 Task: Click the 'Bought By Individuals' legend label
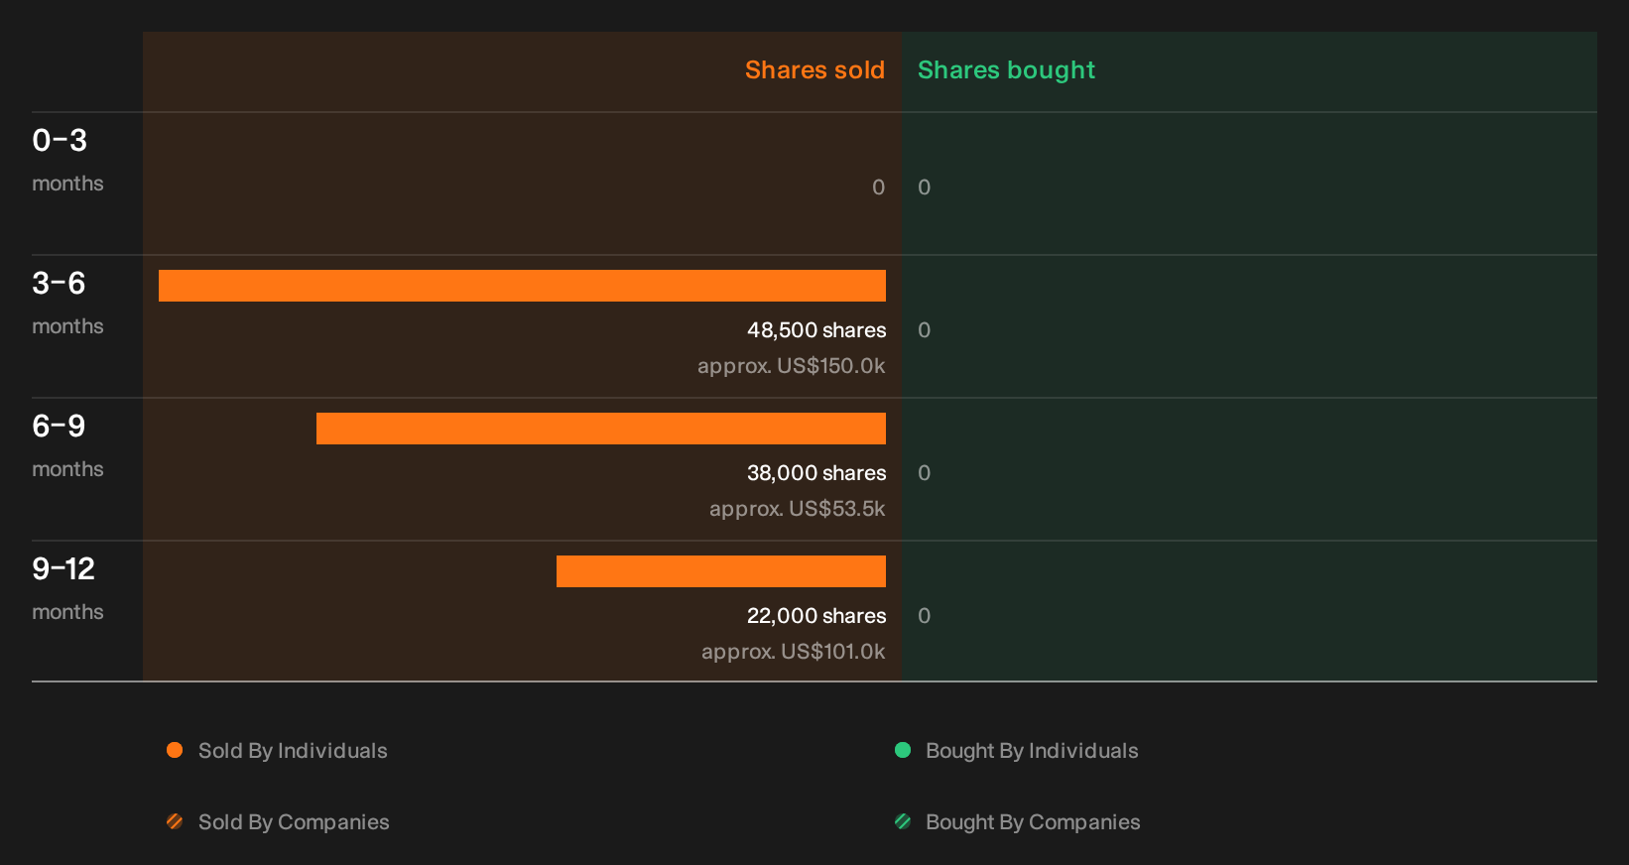(1032, 751)
